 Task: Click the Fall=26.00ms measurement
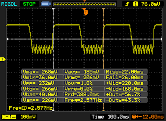tap(125, 77)
